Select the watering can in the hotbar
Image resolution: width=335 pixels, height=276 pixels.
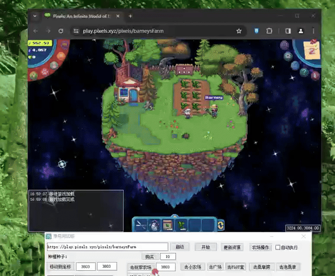coord(154,225)
